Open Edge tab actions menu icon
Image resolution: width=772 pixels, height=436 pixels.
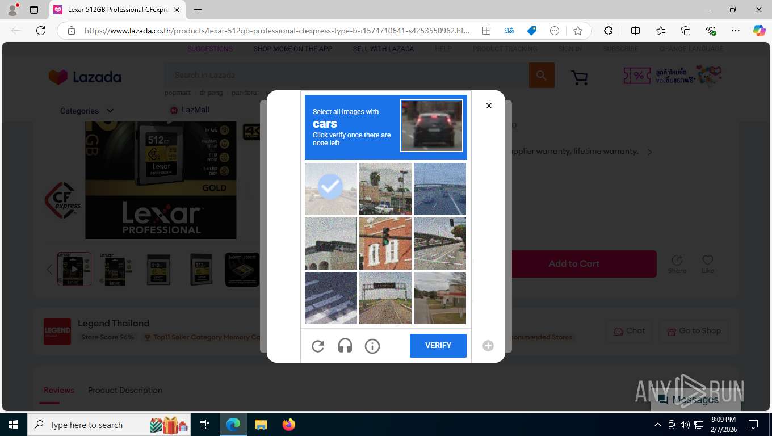click(x=34, y=10)
